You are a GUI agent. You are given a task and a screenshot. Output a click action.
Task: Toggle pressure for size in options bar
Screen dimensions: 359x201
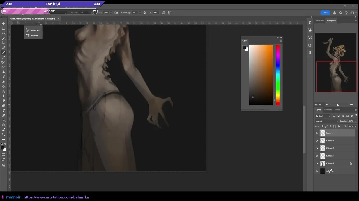163,13
